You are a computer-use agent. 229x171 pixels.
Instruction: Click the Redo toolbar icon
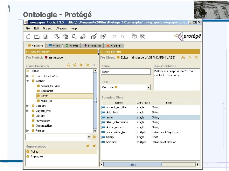[x=123, y=36]
